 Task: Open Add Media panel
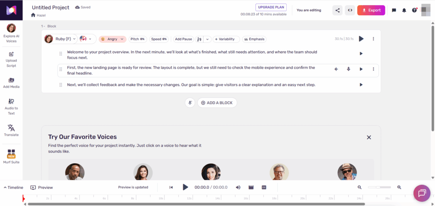(x=11, y=83)
